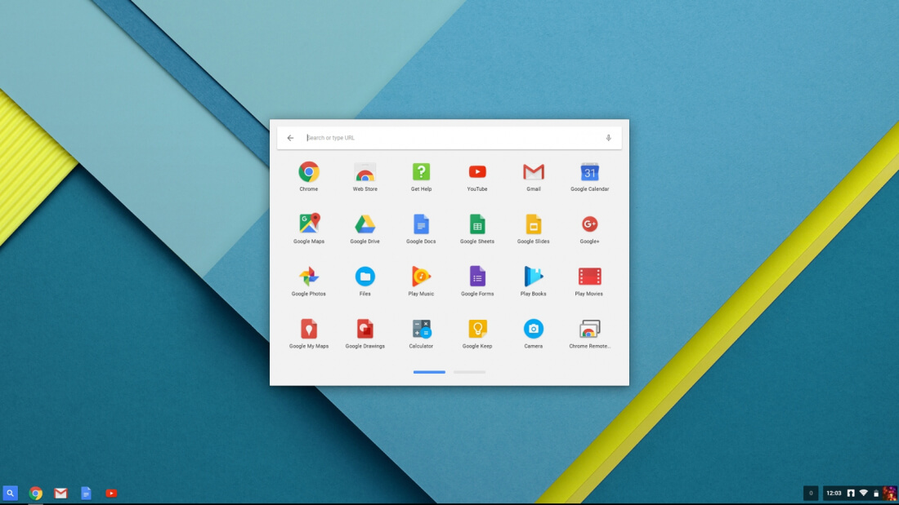Launch the Calculator app
The width and height of the screenshot is (899, 505).
(x=422, y=329)
